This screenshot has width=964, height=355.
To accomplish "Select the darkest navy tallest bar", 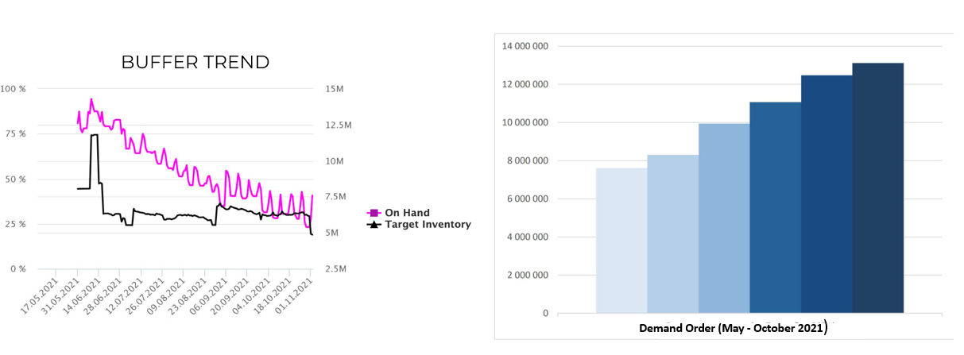I will 877,187.
